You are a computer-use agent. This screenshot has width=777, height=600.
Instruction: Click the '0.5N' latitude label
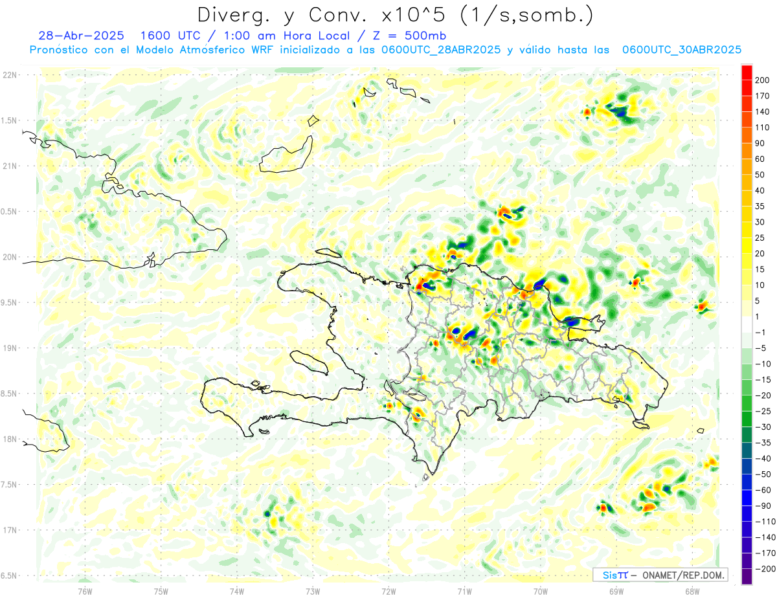pyautogui.click(x=10, y=212)
